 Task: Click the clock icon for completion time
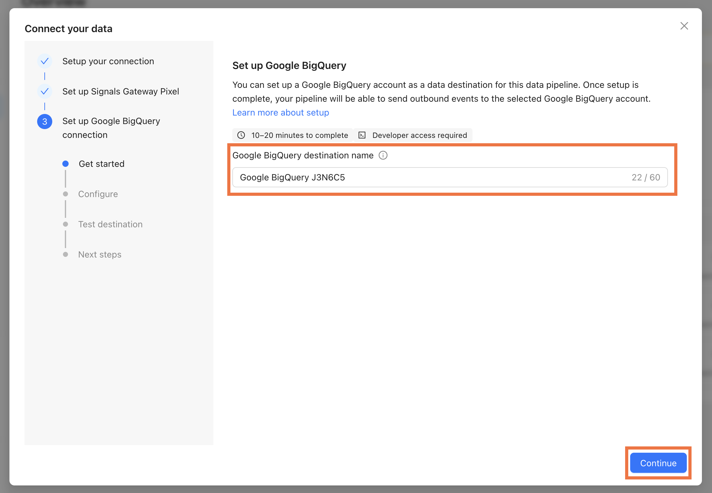point(241,135)
